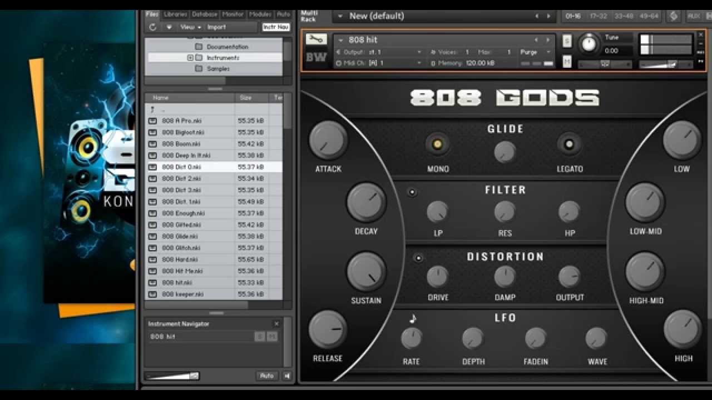Switch to the Modules tab
The height and width of the screenshot is (400, 712).
[x=260, y=14]
